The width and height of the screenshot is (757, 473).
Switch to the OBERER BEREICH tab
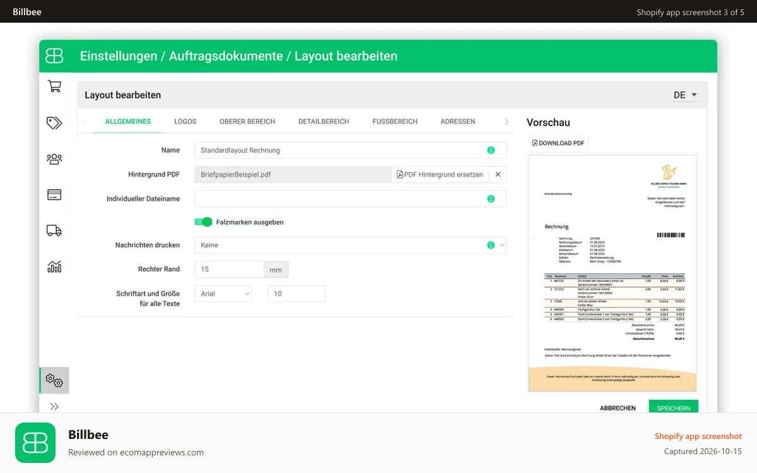(x=247, y=122)
